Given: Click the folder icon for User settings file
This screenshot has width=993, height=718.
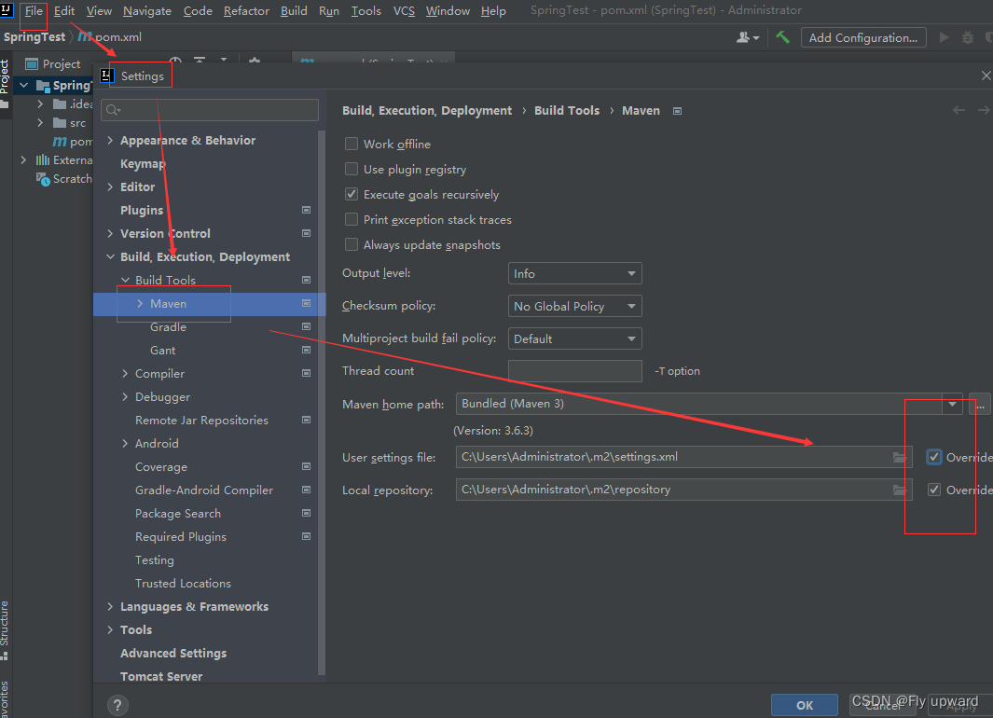Looking at the screenshot, I should [899, 457].
